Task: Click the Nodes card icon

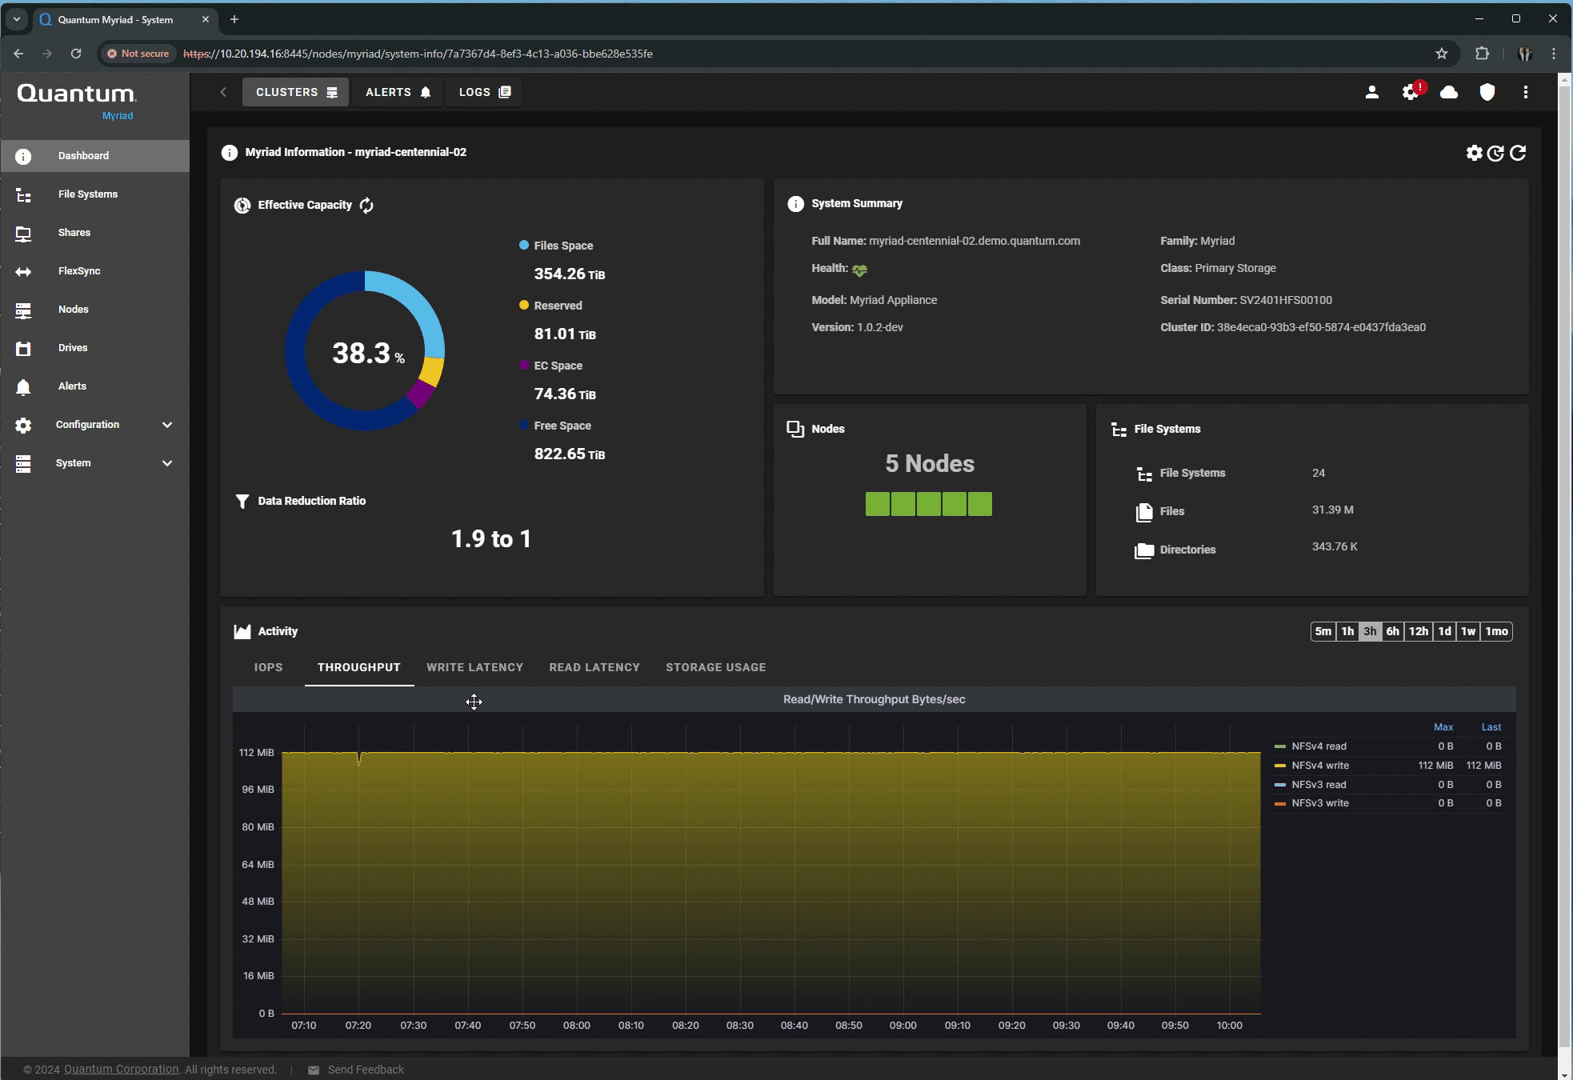Action: pyautogui.click(x=795, y=430)
